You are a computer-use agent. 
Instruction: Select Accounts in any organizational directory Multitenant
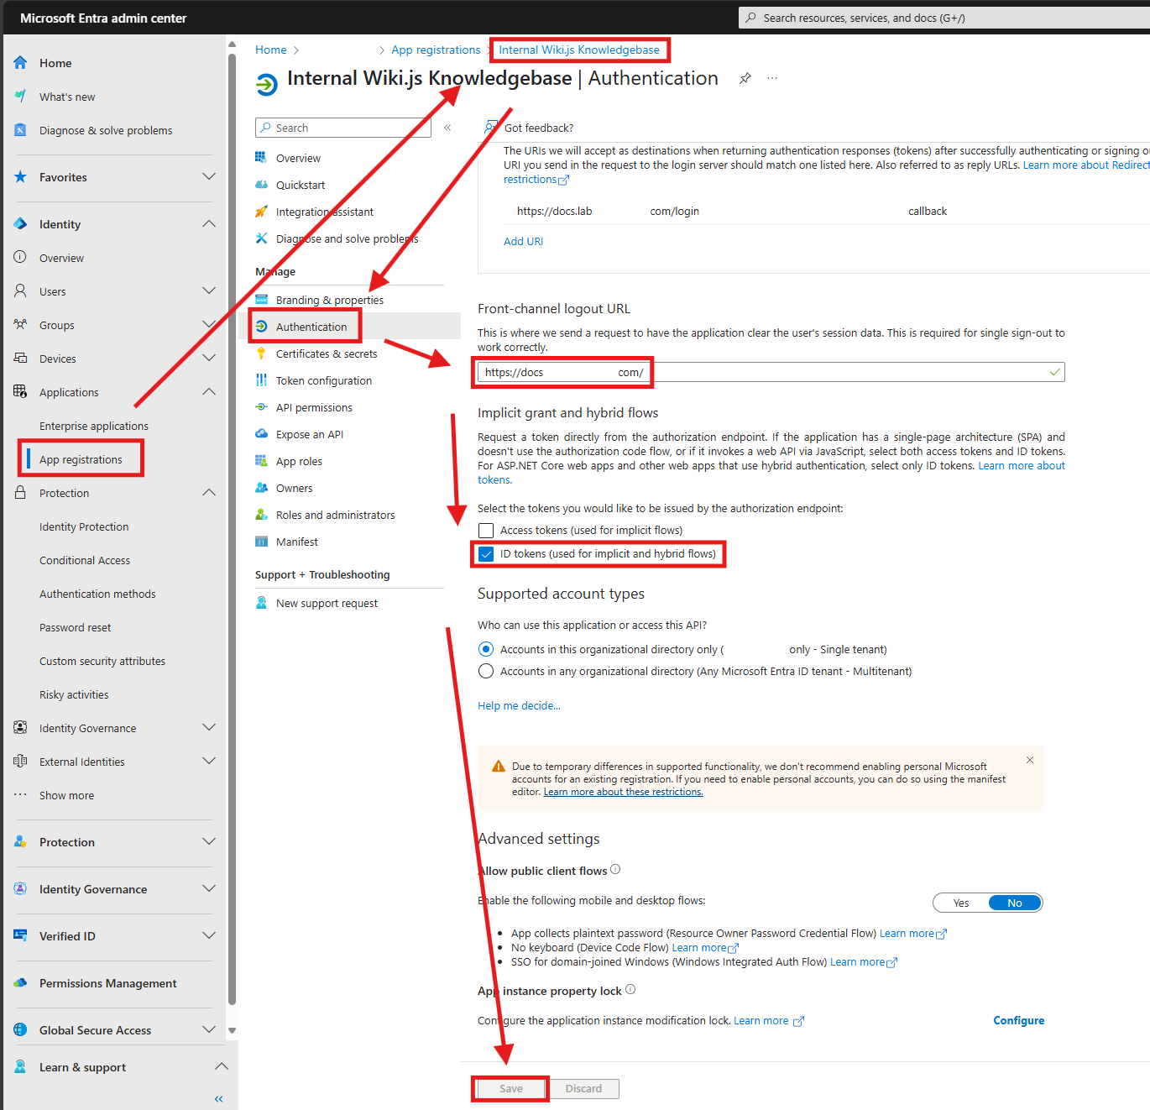pos(486,671)
